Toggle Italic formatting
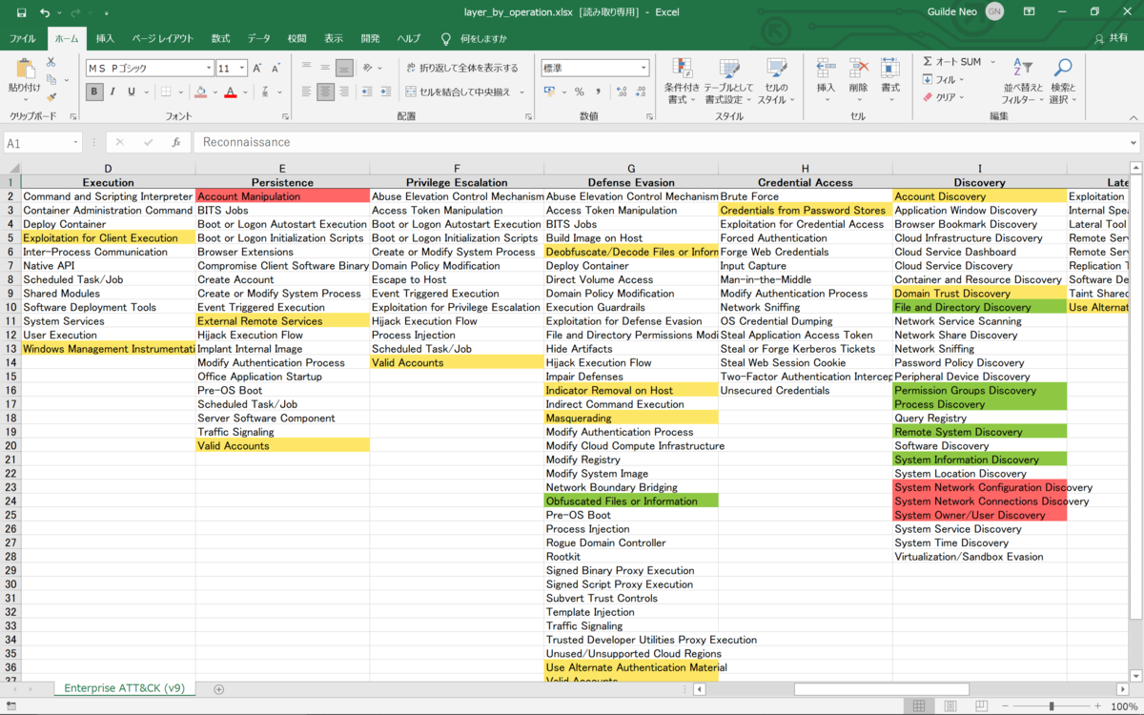The height and width of the screenshot is (715, 1144). (112, 92)
